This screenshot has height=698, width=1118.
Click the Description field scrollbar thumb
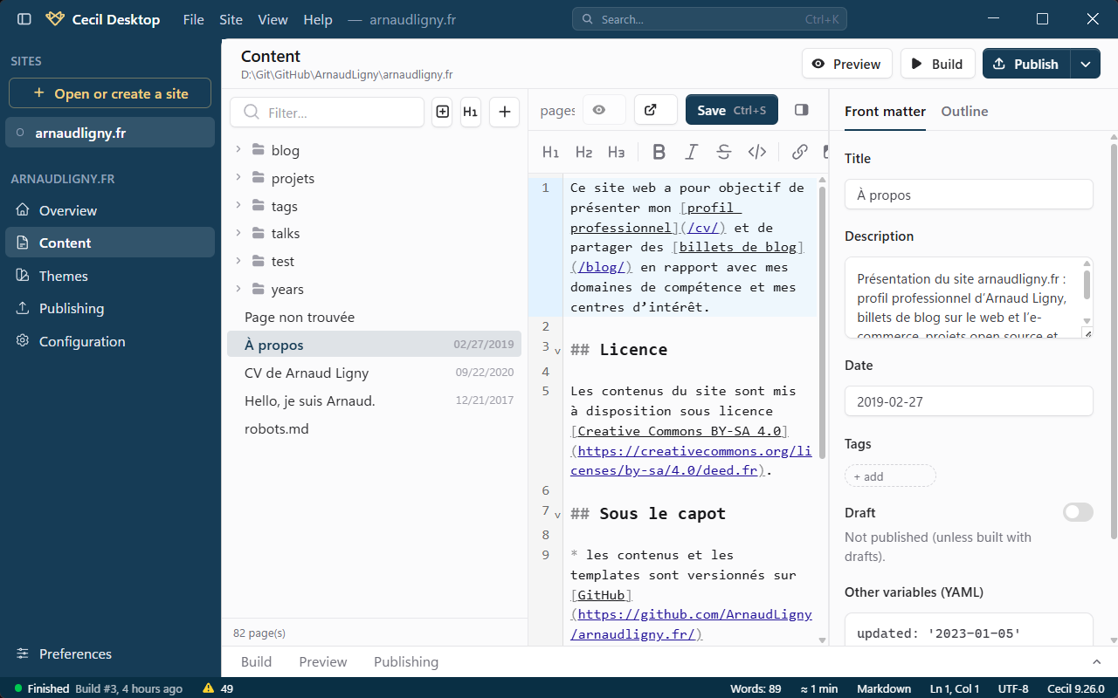1087,284
